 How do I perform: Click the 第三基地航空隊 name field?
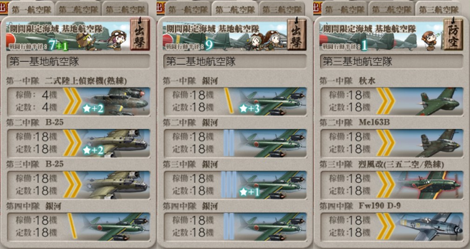391,62
